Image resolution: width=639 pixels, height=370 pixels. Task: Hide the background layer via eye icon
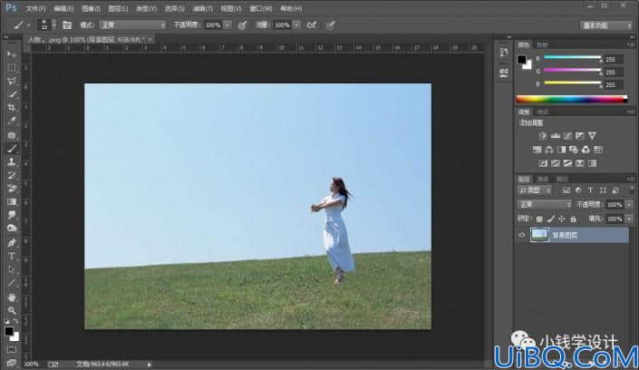pyautogui.click(x=522, y=235)
